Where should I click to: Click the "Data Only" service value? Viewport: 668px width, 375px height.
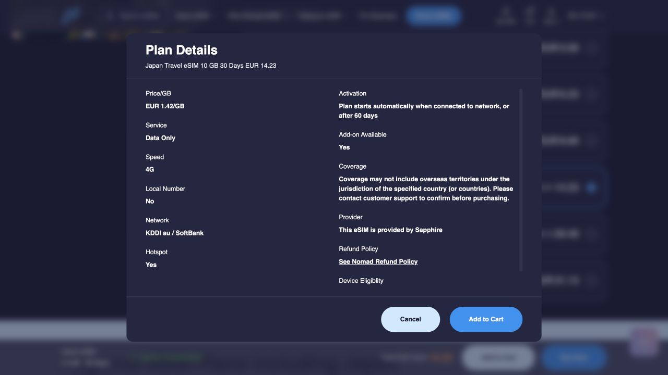click(x=160, y=138)
